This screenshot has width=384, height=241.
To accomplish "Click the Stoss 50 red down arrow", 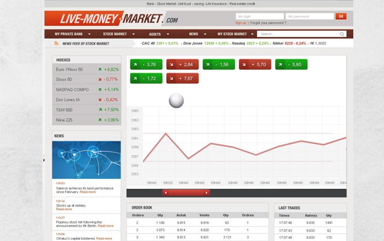I will click(100, 80).
